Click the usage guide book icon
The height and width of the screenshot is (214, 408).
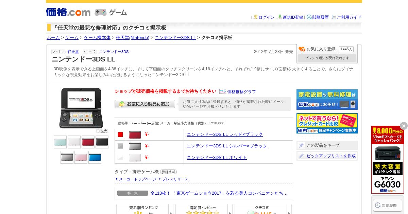(x=334, y=17)
